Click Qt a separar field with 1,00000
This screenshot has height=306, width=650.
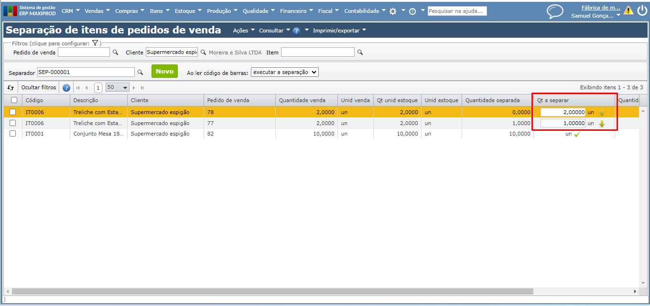[563, 123]
